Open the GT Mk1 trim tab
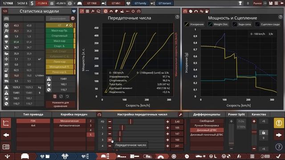The width and height of the screenshot is (285, 160). coord(116,3)
